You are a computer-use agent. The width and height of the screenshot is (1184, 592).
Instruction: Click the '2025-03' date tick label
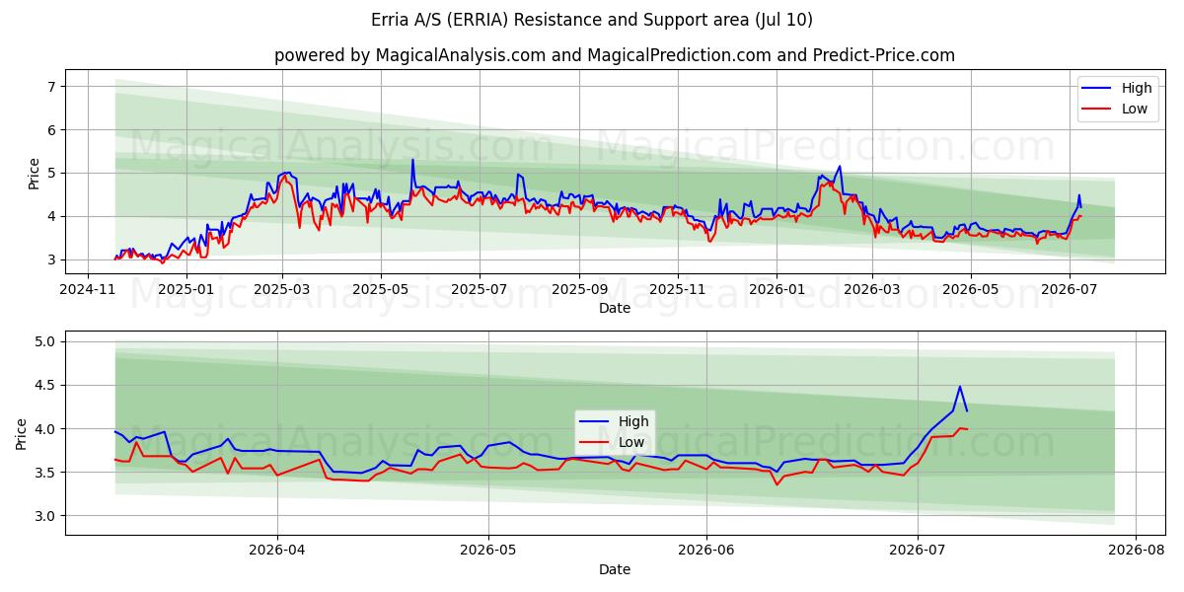[x=282, y=290]
